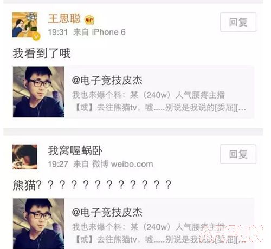Tap the crown membership badge beside 王思聪
271x249 pixels.
(89, 20)
